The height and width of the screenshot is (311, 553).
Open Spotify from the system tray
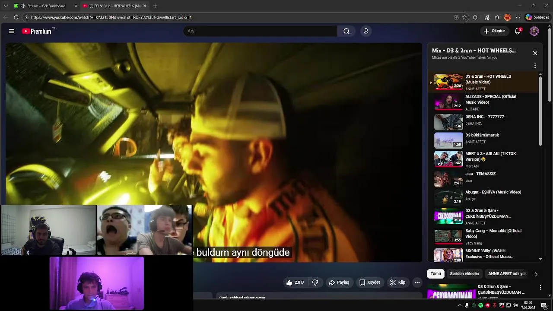click(x=480, y=305)
